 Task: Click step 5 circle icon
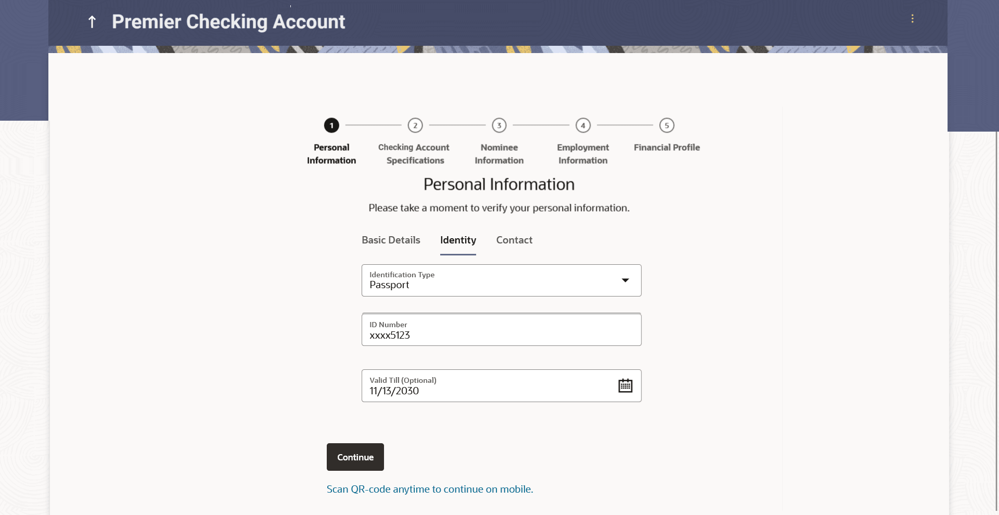point(667,125)
